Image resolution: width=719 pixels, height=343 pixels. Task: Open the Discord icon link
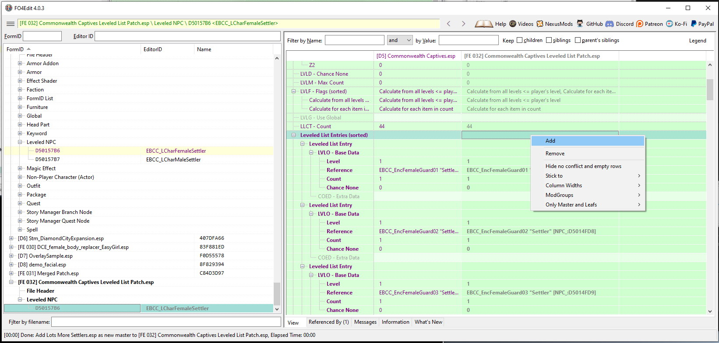610,24
